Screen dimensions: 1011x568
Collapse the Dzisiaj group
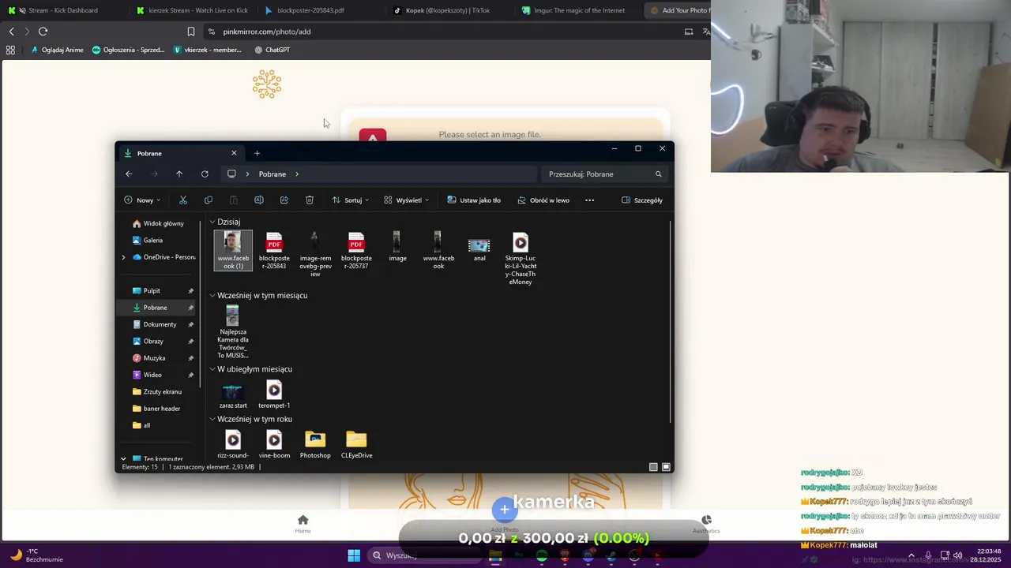pyautogui.click(x=212, y=222)
